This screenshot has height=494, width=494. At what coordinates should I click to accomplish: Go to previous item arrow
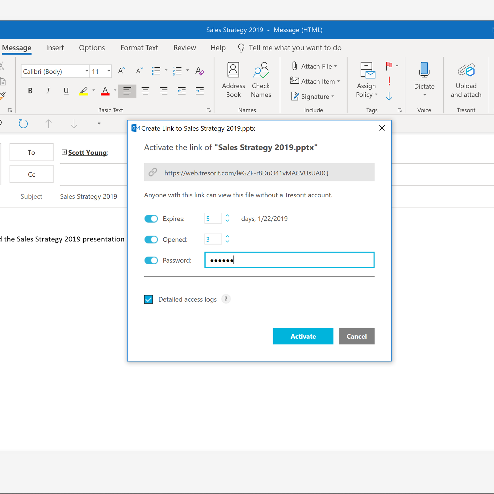coord(48,124)
